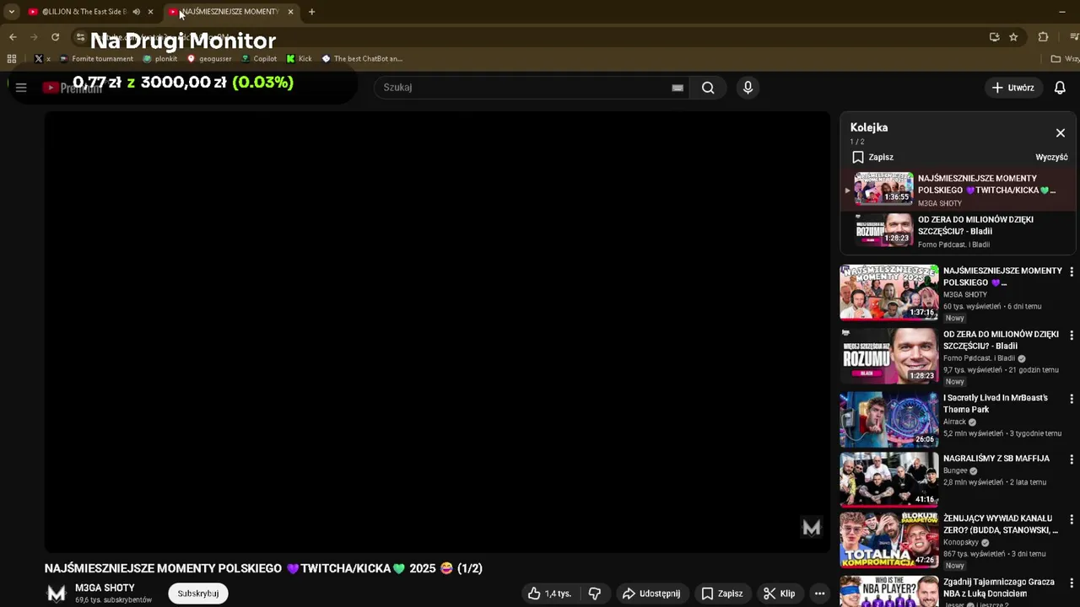Open the X bookmark

pos(42,59)
